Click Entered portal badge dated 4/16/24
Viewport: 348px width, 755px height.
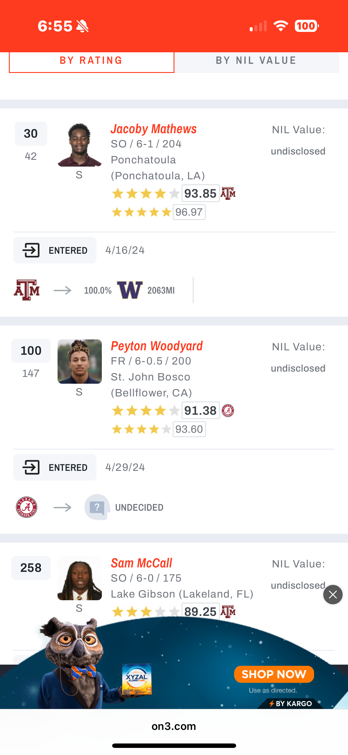point(55,250)
